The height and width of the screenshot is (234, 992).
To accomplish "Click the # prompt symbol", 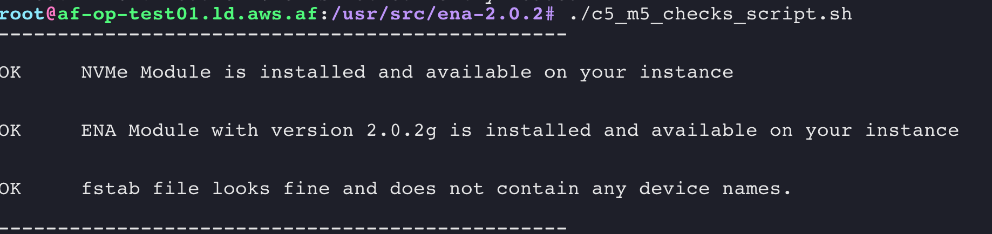I will point(549,14).
